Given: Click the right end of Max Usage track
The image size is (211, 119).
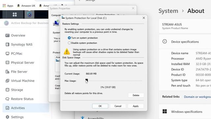Looking at the screenshot, I should 141,81.
